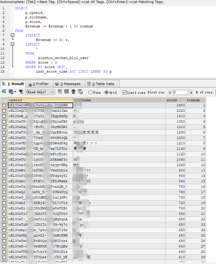Check the row with rownum 6
This screenshot has height=264, width=216.
pyautogui.click(x=4, y=133)
